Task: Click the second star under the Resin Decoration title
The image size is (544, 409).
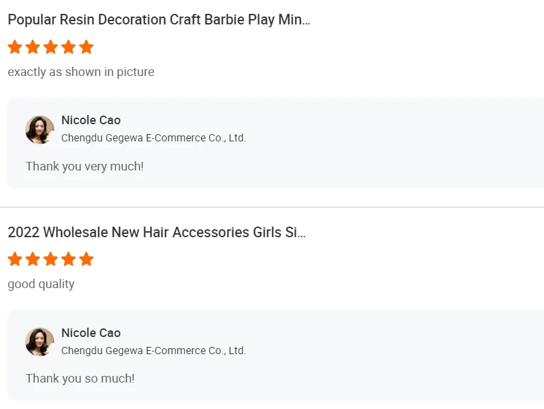Action: [x=32, y=47]
